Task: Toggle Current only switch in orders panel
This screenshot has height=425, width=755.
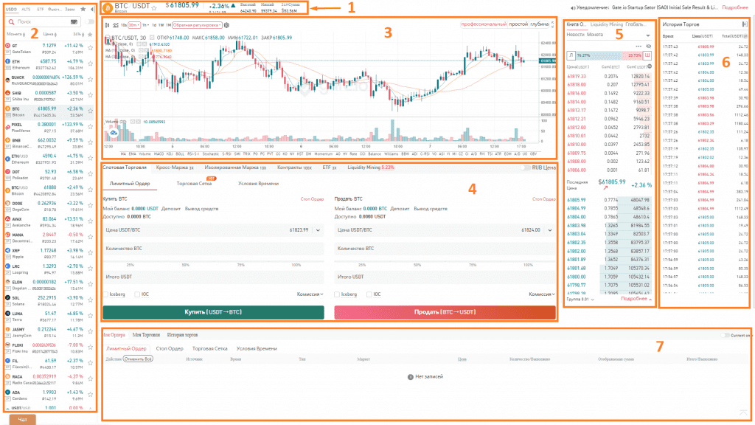Action: click(x=725, y=335)
